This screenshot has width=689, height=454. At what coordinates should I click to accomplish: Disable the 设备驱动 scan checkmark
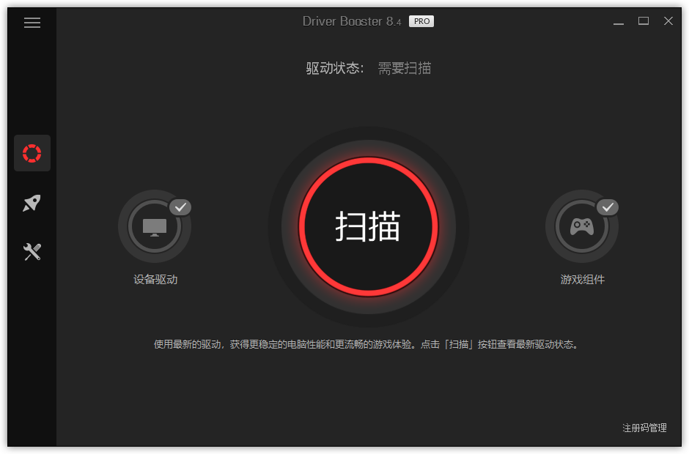pyautogui.click(x=180, y=207)
